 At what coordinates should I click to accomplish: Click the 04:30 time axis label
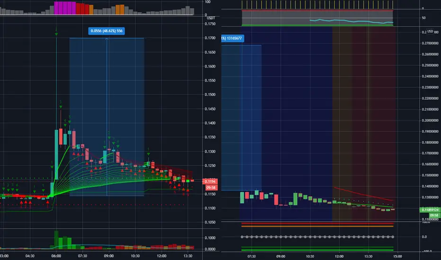pyautogui.click(x=30, y=256)
